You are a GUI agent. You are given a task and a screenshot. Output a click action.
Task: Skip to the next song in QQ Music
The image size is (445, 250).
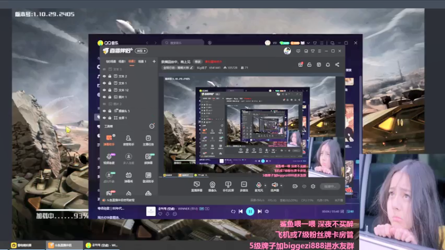[259, 212]
